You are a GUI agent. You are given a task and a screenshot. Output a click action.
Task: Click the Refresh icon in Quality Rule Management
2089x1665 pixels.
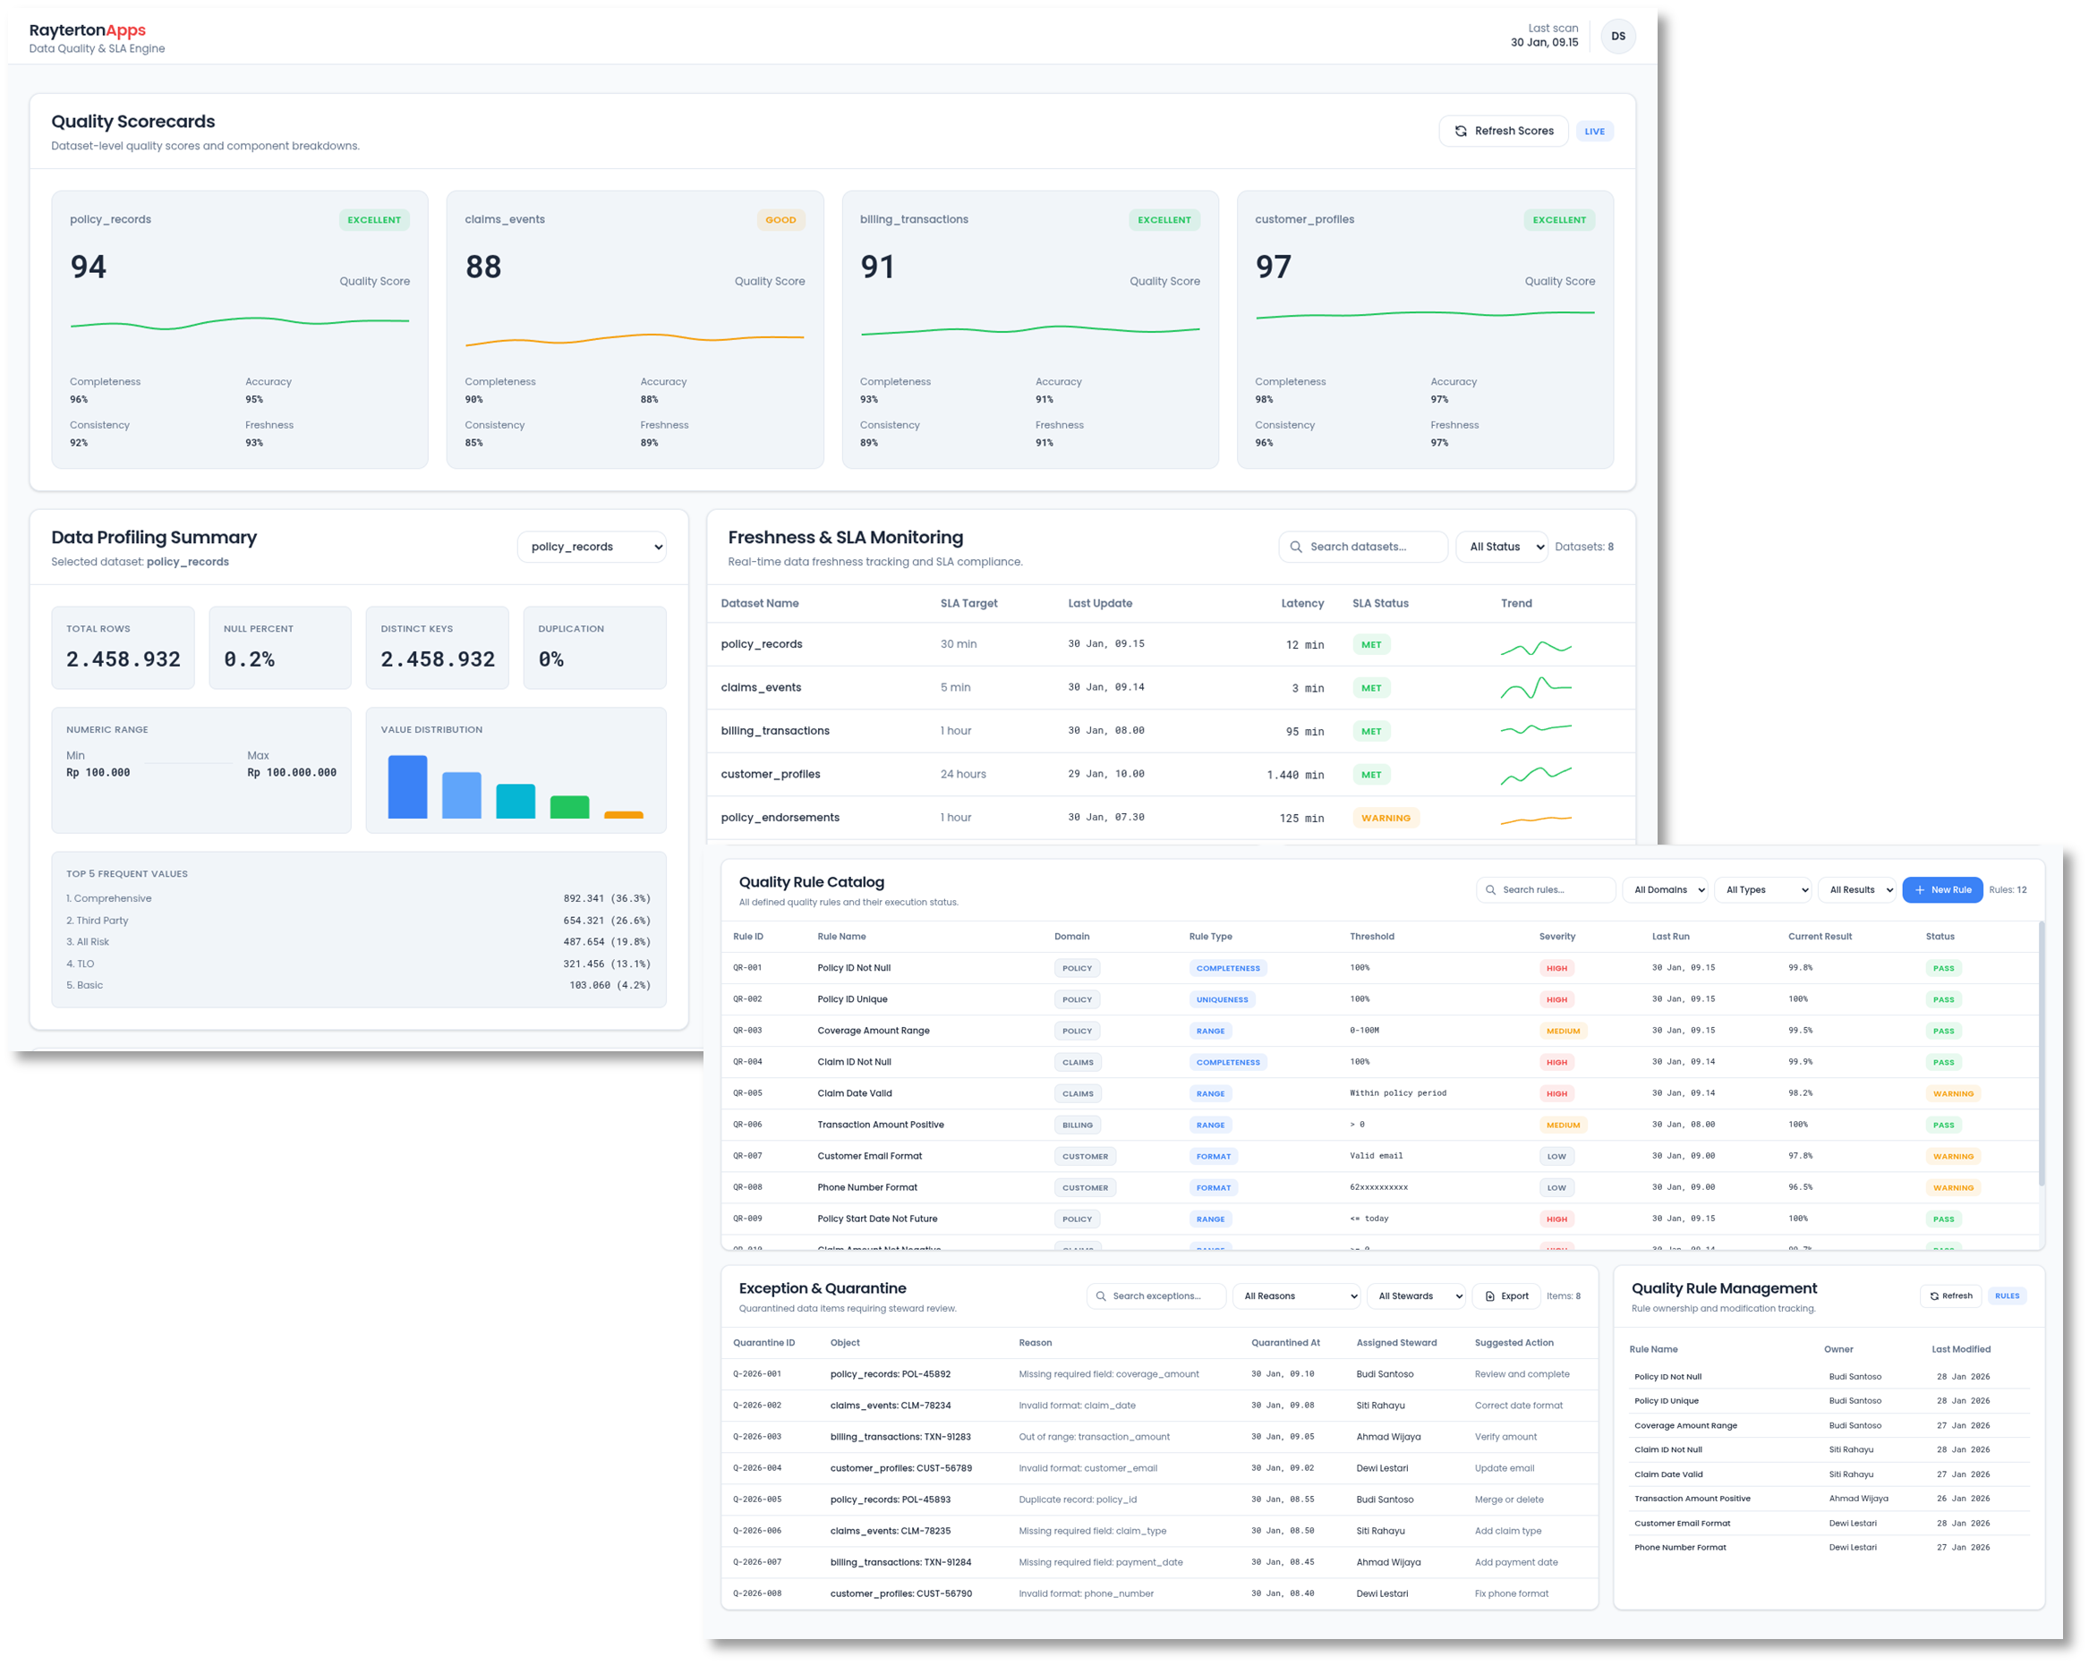(x=1933, y=1295)
